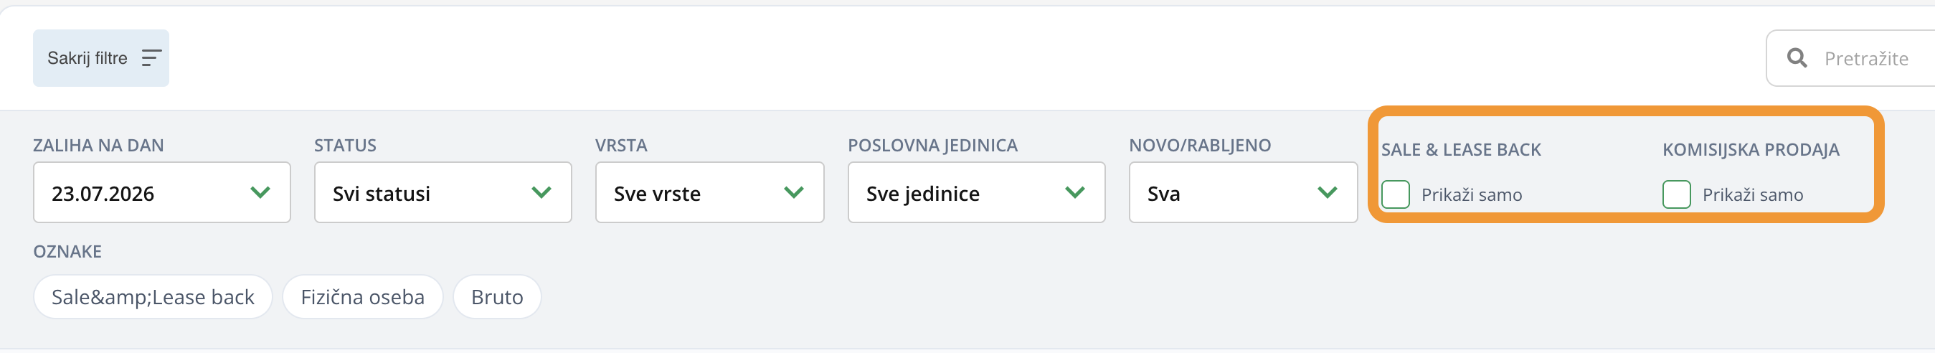Enable Sale & Lease Back checkbox

pyautogui.click(x=1395, y=194)
